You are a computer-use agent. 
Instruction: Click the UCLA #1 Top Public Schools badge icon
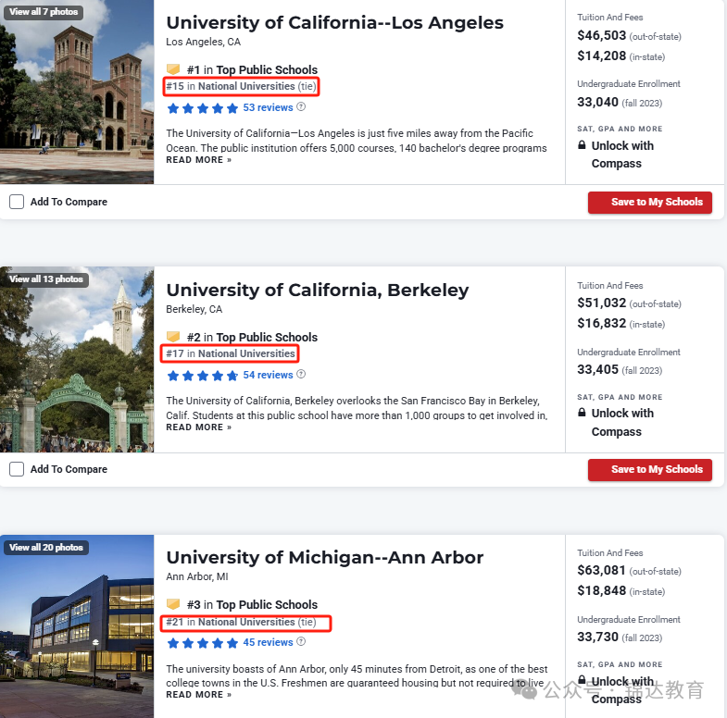(173, 69)
